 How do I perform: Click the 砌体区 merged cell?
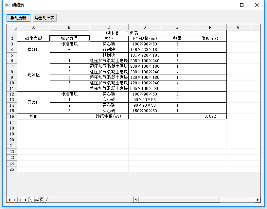pyautogui.click(x=34, y=75)
